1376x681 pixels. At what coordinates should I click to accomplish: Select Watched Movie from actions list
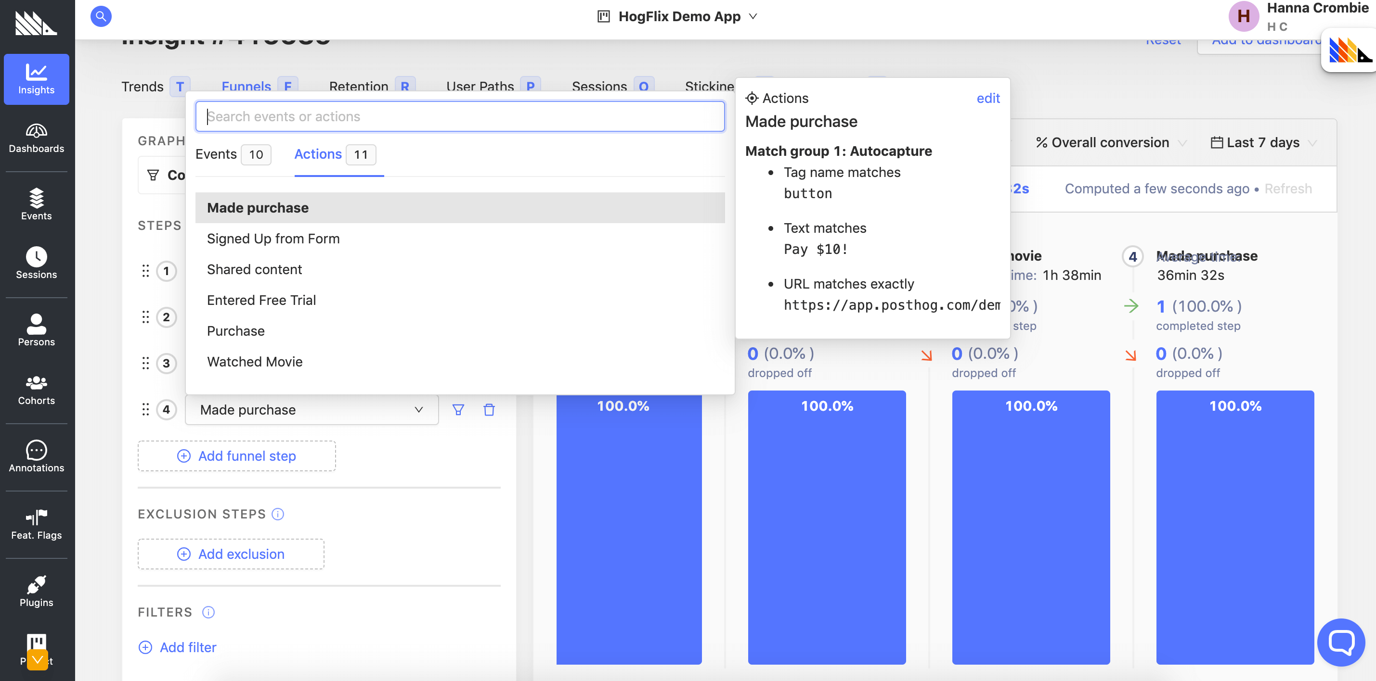255,362
